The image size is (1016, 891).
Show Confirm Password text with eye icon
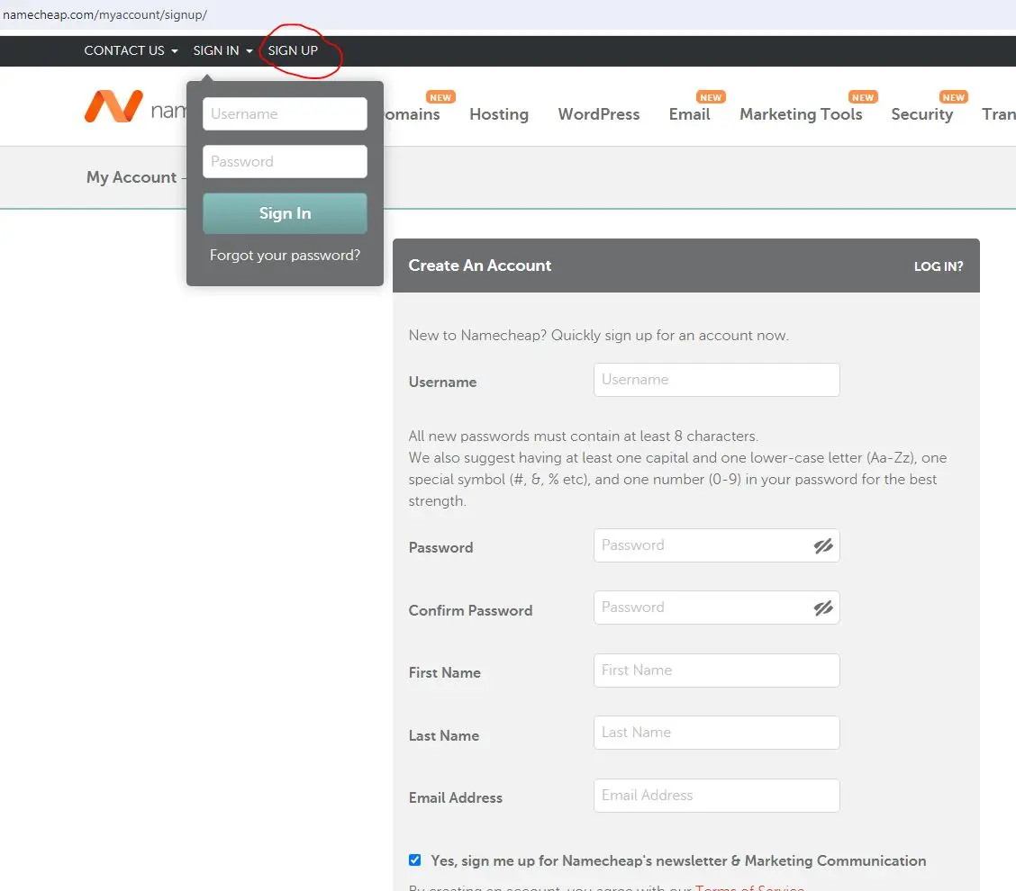pyautogui.click(x=823, y=608)
